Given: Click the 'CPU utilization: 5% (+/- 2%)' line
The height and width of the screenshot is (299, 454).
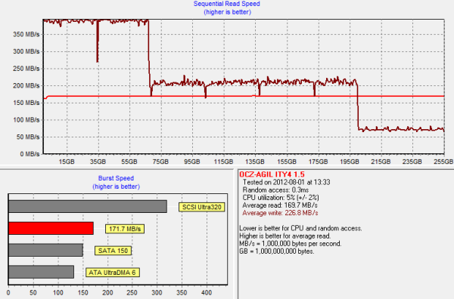Looking at the screenshot, I should pyautogui.click(x=281, y=198).
